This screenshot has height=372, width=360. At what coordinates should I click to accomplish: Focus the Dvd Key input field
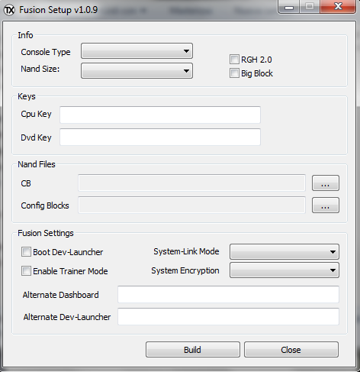tap(160, 137)
